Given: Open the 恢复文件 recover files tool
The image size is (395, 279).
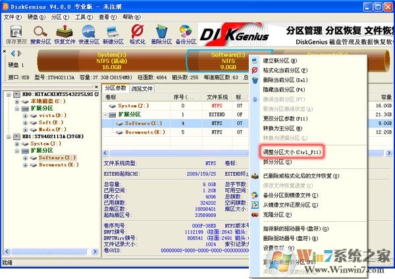Looking at the screenshot, I should coord(65,33).
